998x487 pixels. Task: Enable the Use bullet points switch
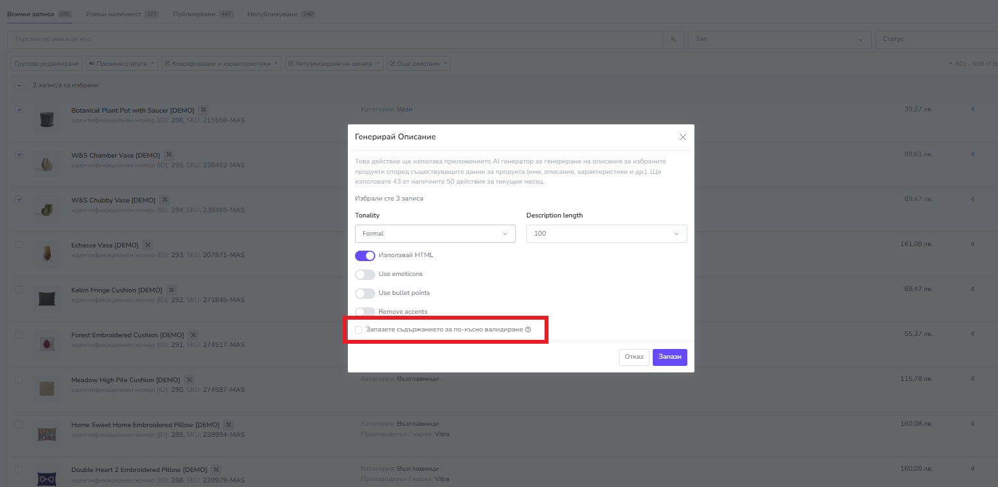coord(365,293)
